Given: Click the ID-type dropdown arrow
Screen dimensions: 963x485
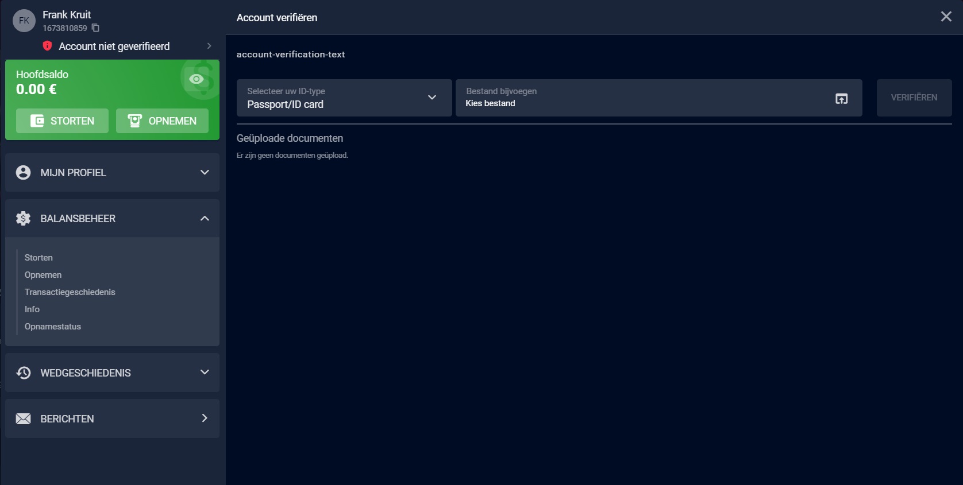Looking at the screenshot, I should 432,98.
